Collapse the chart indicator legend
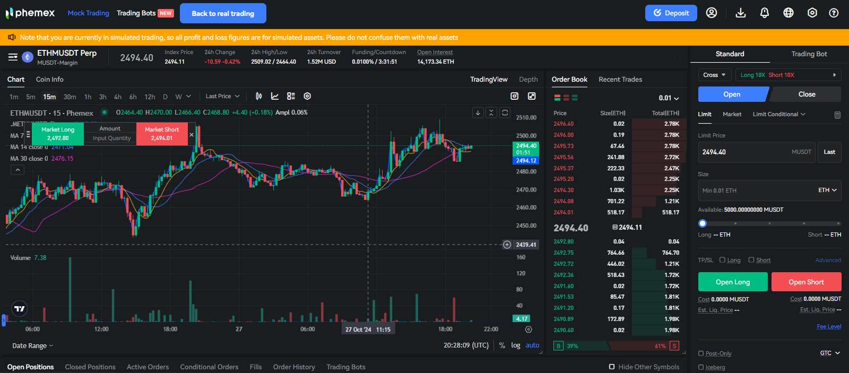 pyautogui.click(x=18, y=170)
